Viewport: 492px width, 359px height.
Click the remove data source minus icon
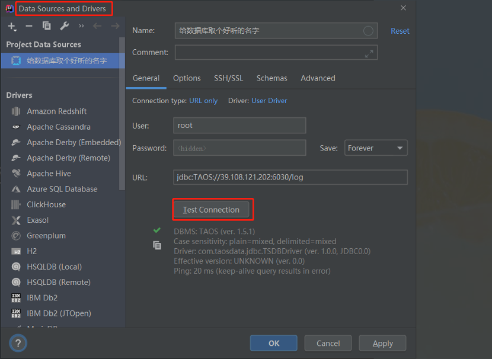tap(29, 26)
